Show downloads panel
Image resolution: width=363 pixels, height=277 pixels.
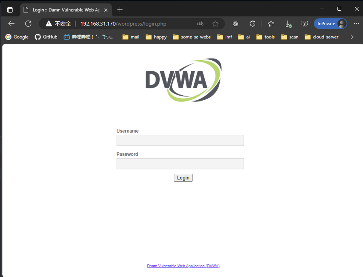288,24
